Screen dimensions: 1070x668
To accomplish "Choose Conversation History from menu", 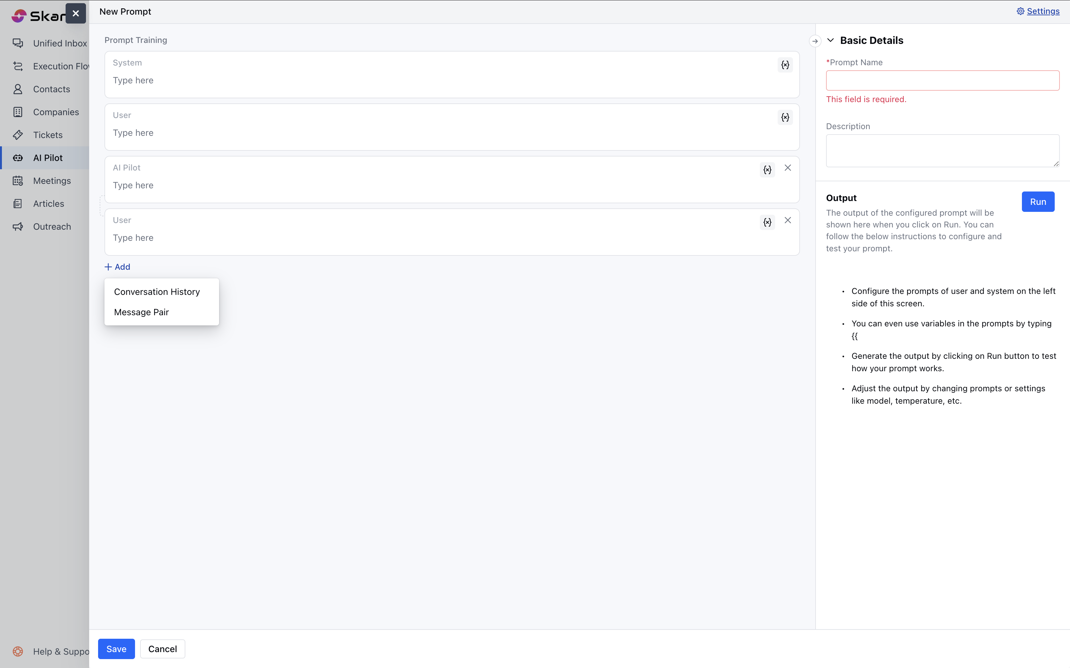I will 157,292.
